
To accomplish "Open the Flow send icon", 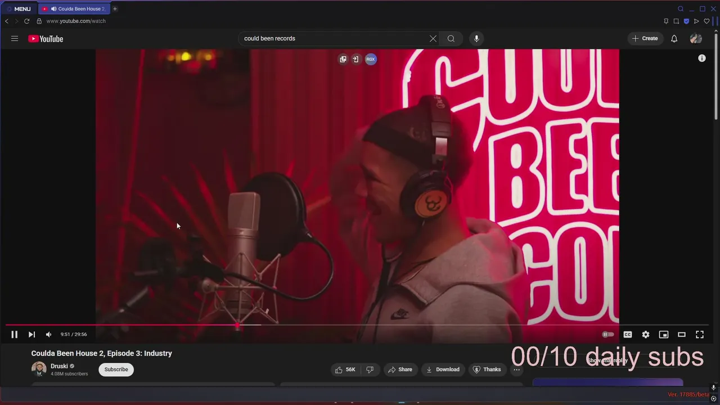I will pyautogui.click(x=696, y=21).
